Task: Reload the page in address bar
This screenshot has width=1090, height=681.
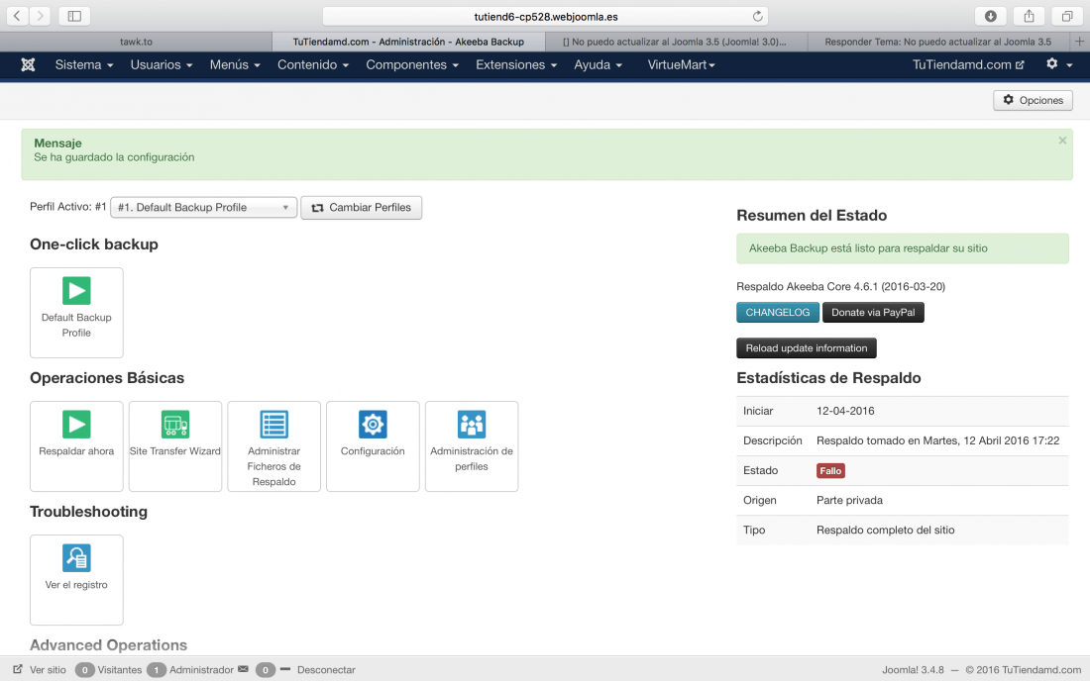Action: (758, 16)
